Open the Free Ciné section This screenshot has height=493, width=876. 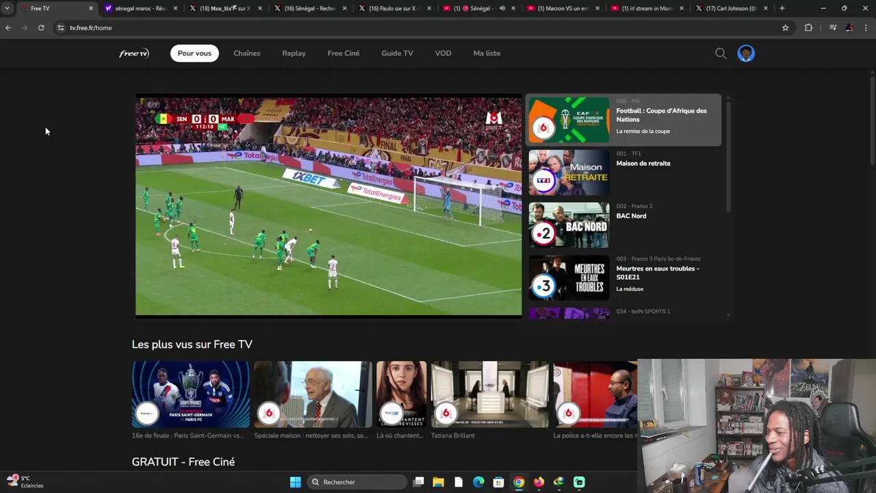point(344,53)
